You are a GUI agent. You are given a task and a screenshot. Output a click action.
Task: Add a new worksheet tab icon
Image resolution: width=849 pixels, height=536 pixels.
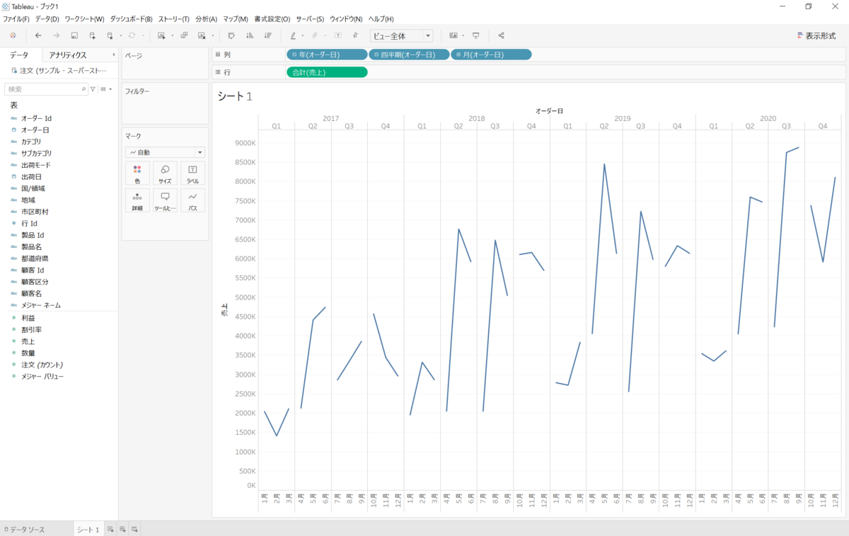coord(110,529)
